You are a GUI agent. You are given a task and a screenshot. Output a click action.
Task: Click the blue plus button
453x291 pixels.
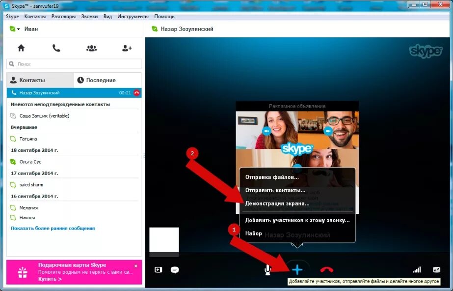tap(297, 269)
